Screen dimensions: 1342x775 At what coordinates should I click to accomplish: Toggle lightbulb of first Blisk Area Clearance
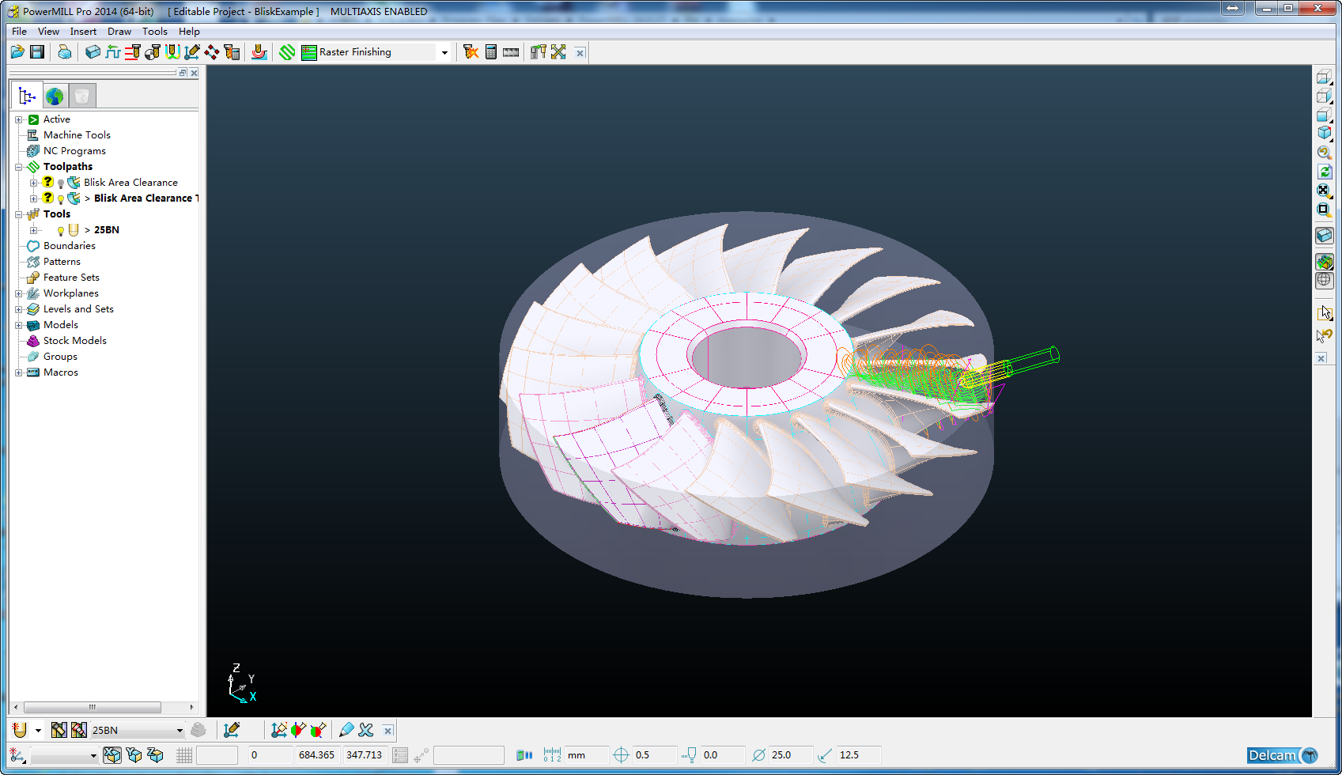pos(61,183)
